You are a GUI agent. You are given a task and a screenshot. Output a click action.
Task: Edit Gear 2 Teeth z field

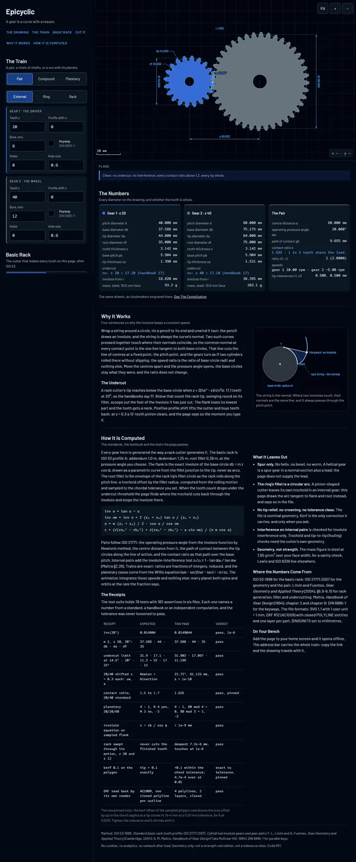point(27,197)
